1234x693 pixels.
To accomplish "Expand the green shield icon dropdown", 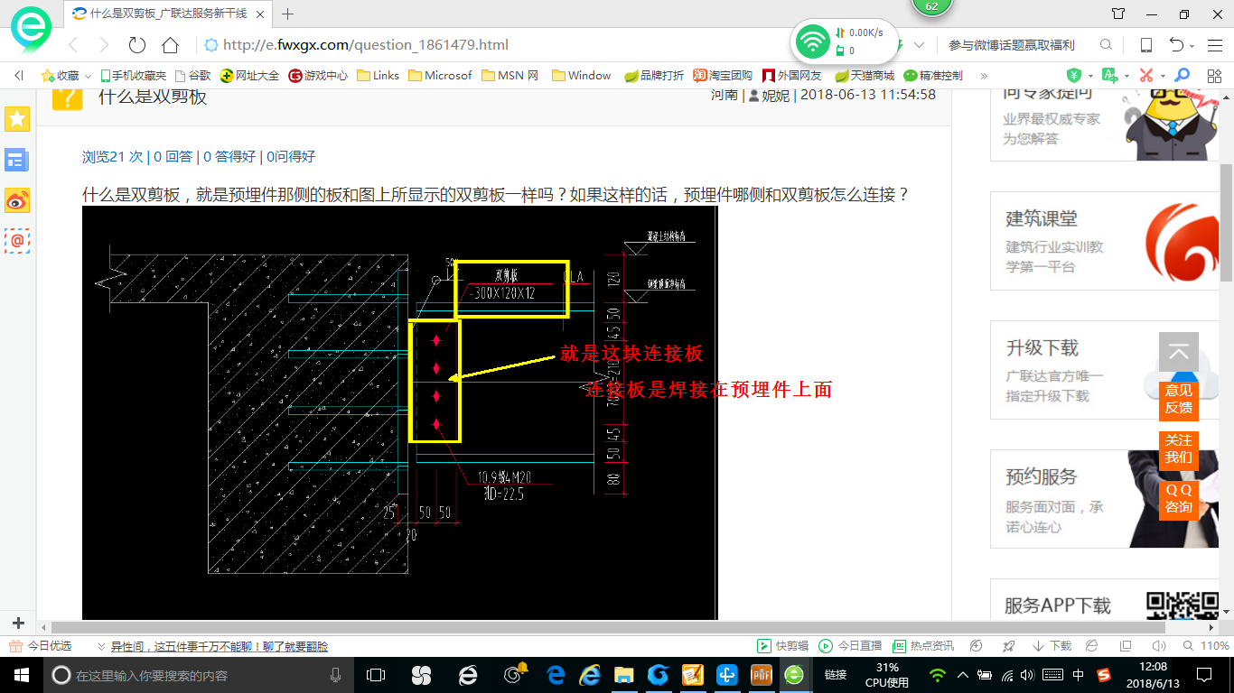I will click(1090, 77).
